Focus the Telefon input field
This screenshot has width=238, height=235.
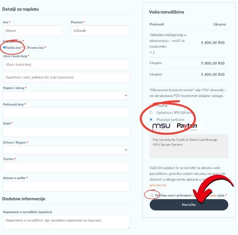pyautogui.click(x=66, y=167)
